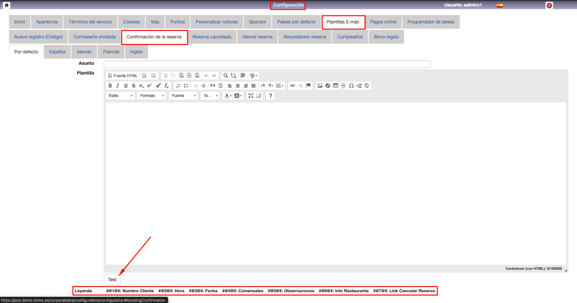Go to home via house icon
The width and height of the screenshot is (577, 303).
pyautogui.click(x=7, y=5)
